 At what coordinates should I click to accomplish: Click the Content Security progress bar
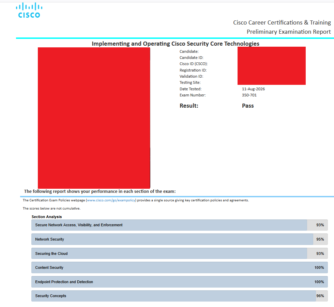point(180,267)
